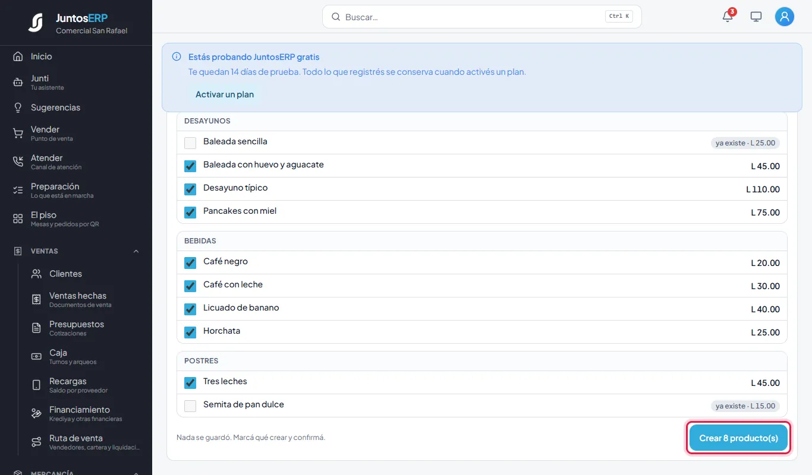Open Clientes under Ventas
This screenshot has width=812, height=475.
coord(86,274)
